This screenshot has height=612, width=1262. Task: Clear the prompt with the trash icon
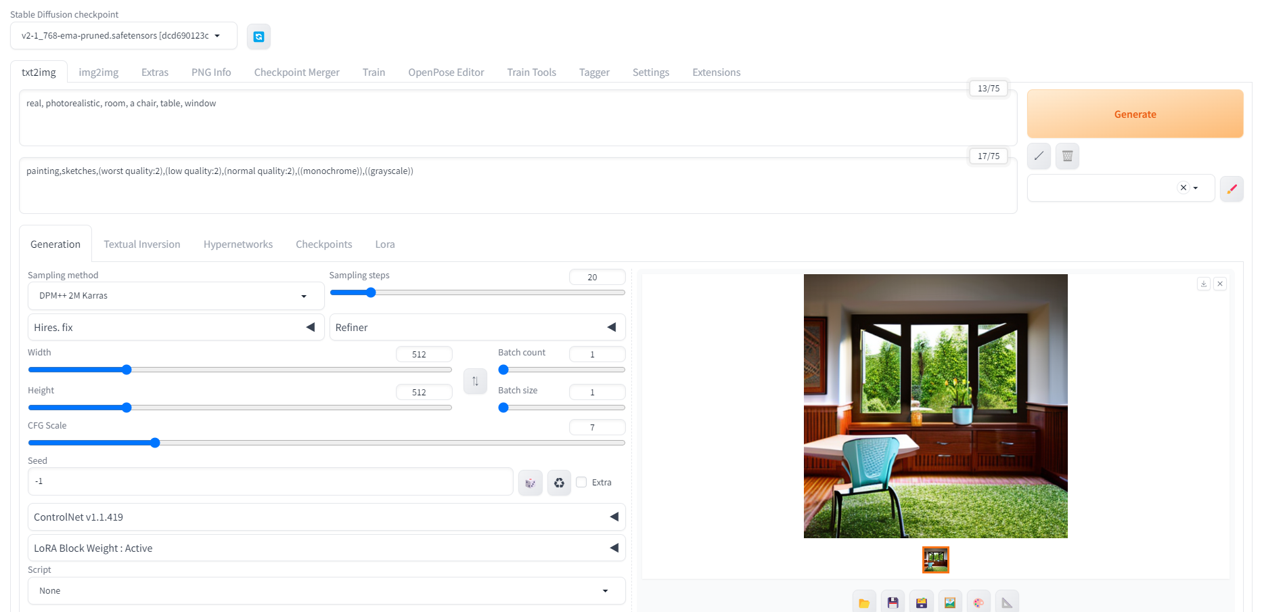click(1067, 156)
